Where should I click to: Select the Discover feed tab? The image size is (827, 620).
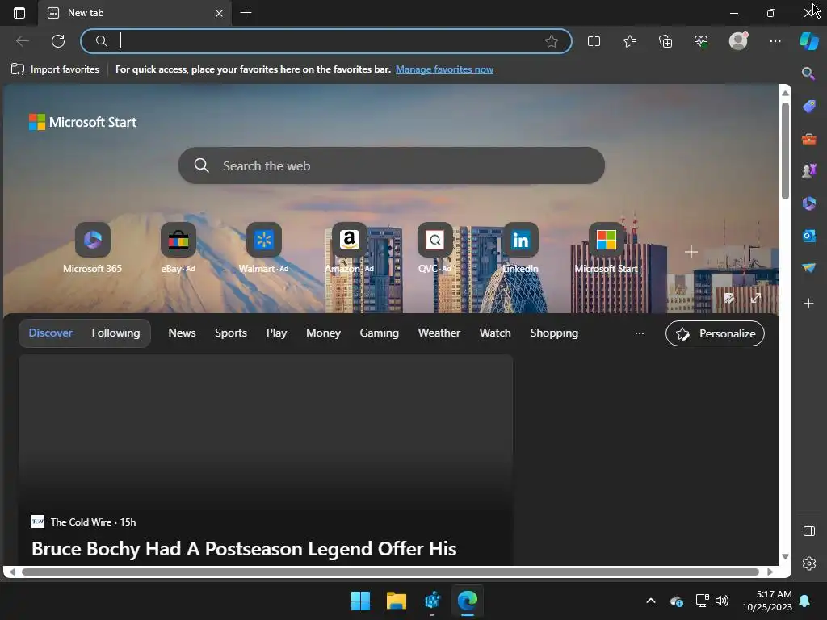(51, 333)
